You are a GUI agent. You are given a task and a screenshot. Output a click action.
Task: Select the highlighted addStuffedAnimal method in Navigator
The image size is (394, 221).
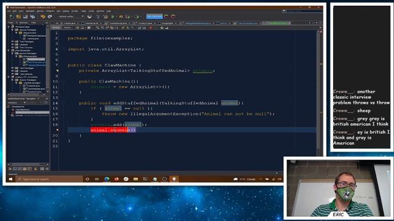pos(32,112)
